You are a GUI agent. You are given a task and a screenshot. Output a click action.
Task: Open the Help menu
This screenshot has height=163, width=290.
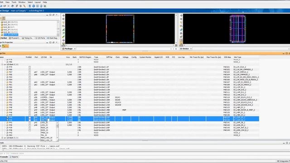(45, 2)
